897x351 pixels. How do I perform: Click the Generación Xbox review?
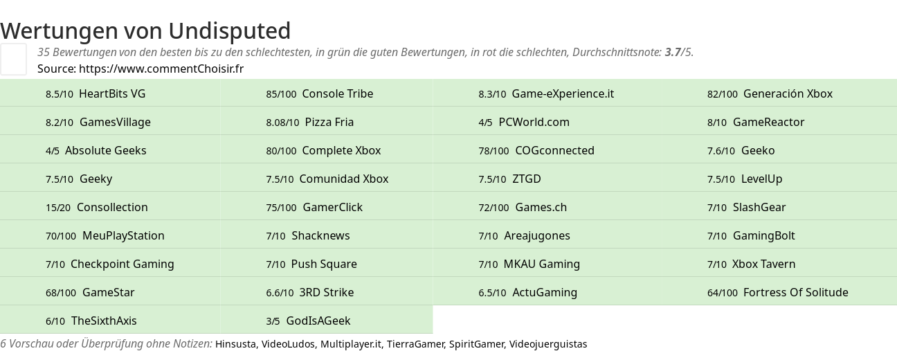click(x=788, y=93)
